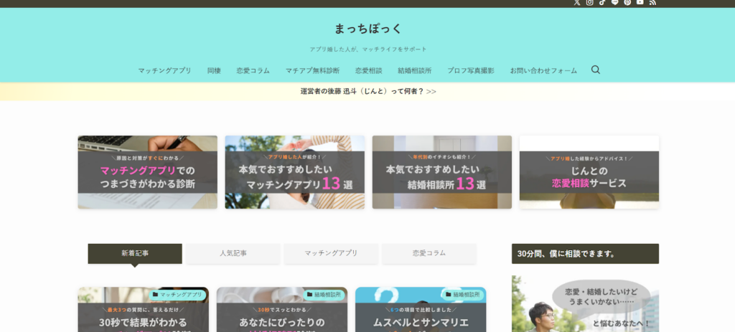
Task: Open the マッチングアプリ13選 banner
Action: (294, 172)
